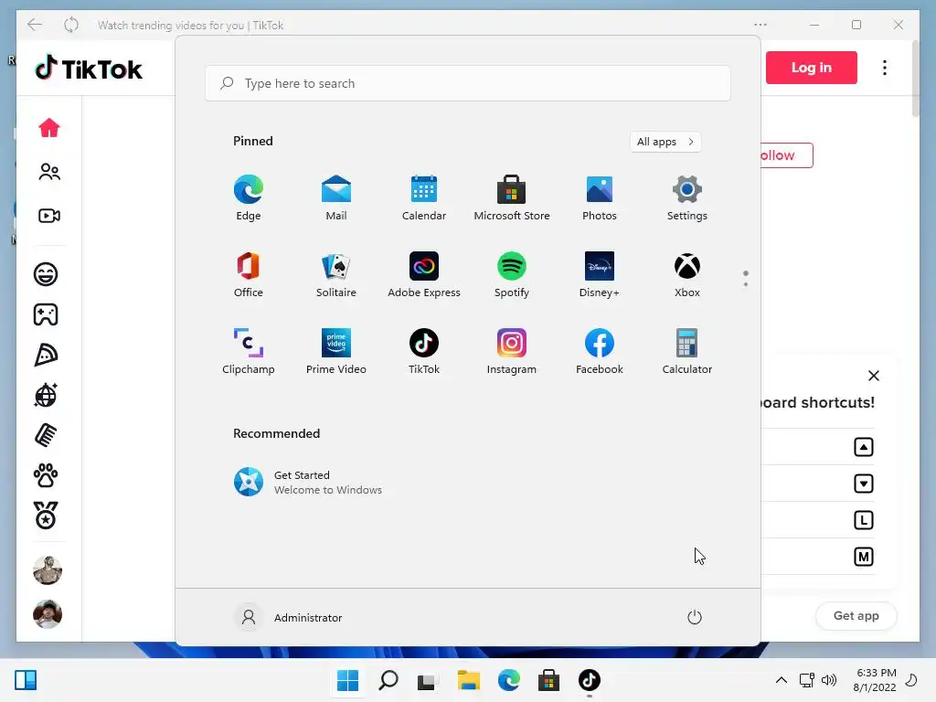Open Task View on taskbar

(x=428, y=680)
